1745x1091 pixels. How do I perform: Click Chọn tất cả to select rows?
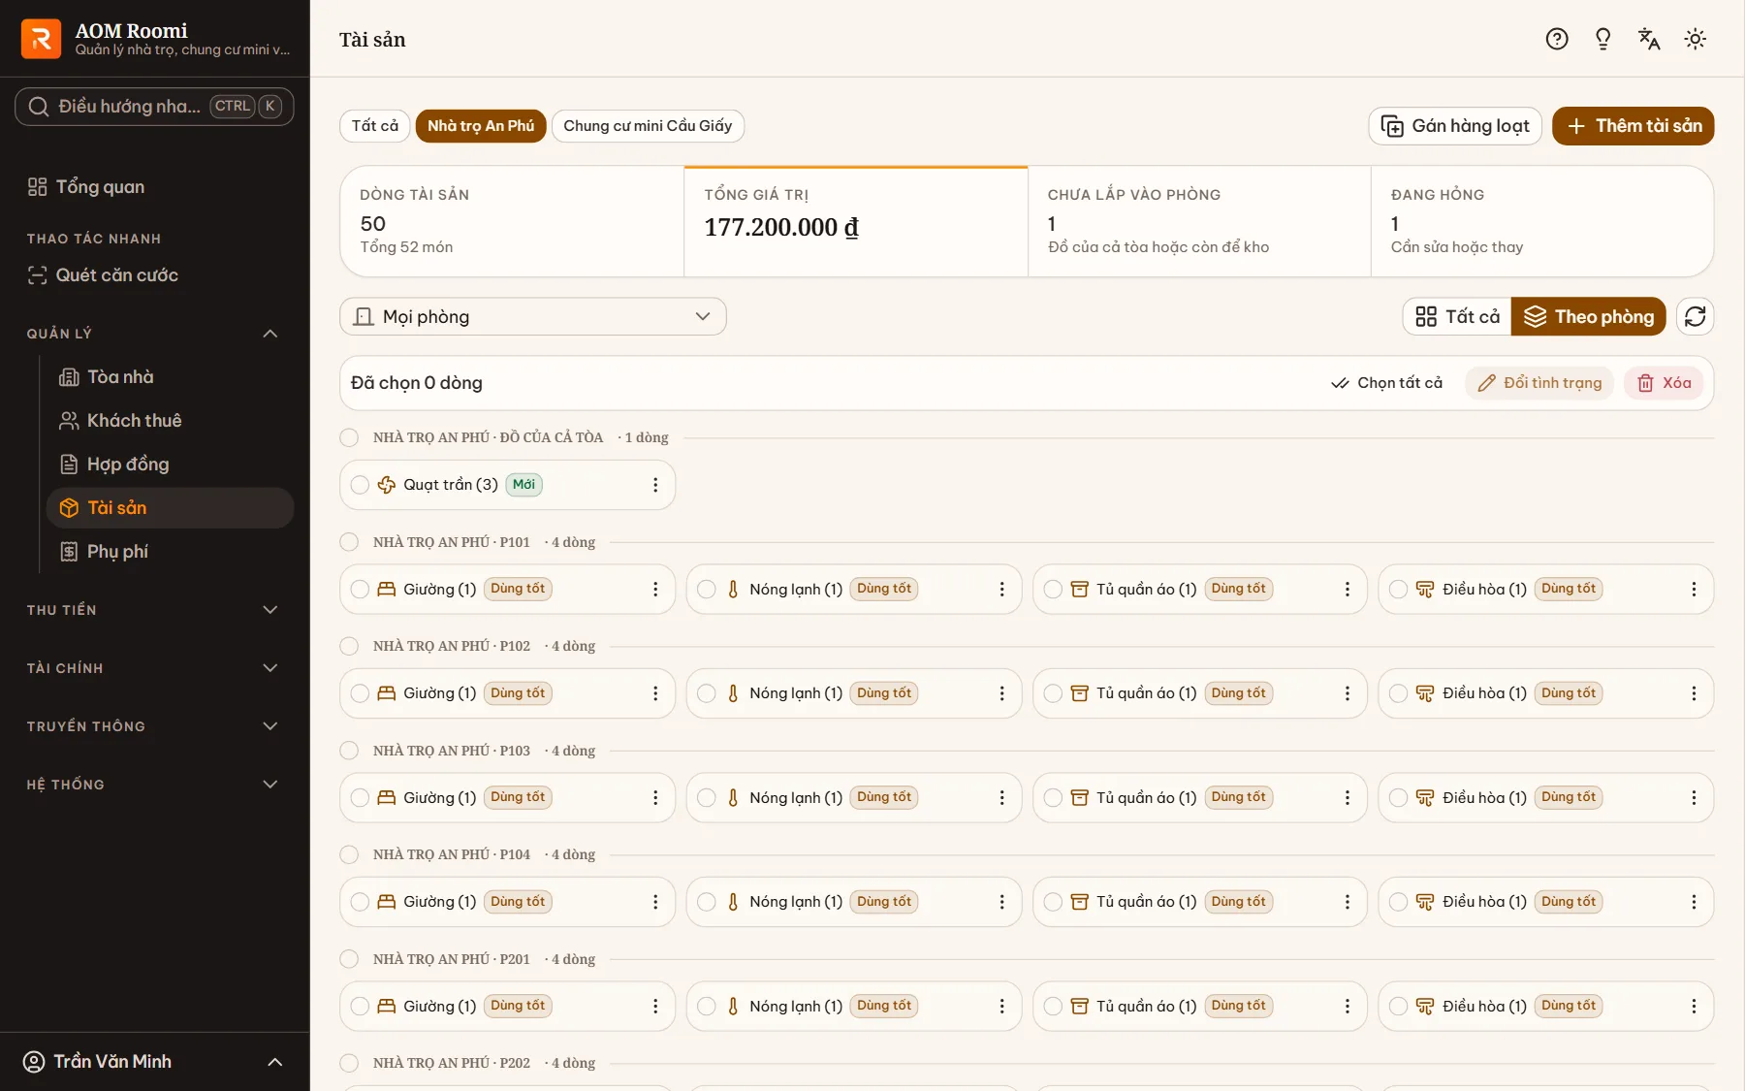coord(1387,383)
